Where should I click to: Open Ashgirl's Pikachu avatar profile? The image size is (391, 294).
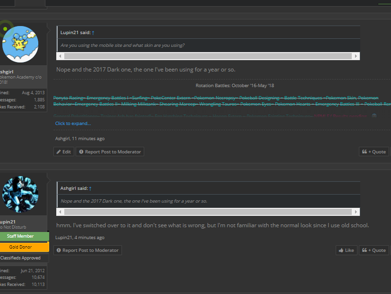20,44
